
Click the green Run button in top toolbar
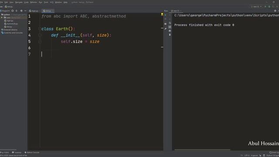(265, 7)
